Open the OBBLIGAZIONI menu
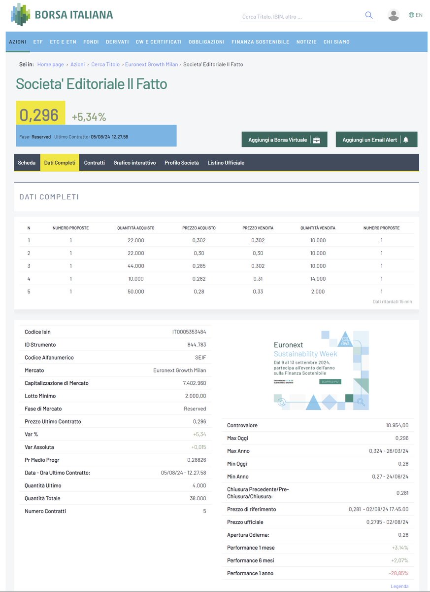The width and height of the screenshot is (430, 592). click(206, 42)
